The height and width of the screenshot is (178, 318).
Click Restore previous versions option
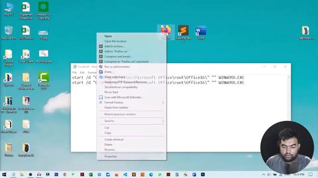pyautogui.click(x=120, y=114)
